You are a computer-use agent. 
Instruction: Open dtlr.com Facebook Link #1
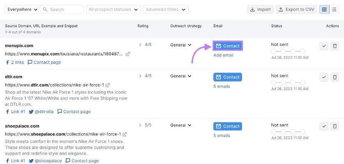[15, 112]
